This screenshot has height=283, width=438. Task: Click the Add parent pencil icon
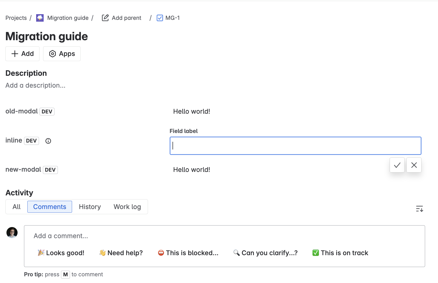(105, 18)
